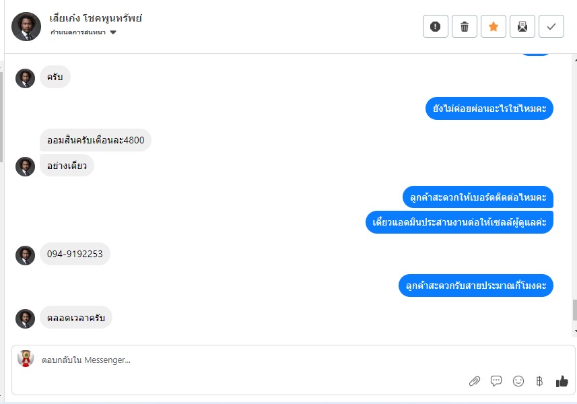Open the กำหนดการสนทนา dropdown label
The image size is (577, 404).
click(x=78, y=32)
